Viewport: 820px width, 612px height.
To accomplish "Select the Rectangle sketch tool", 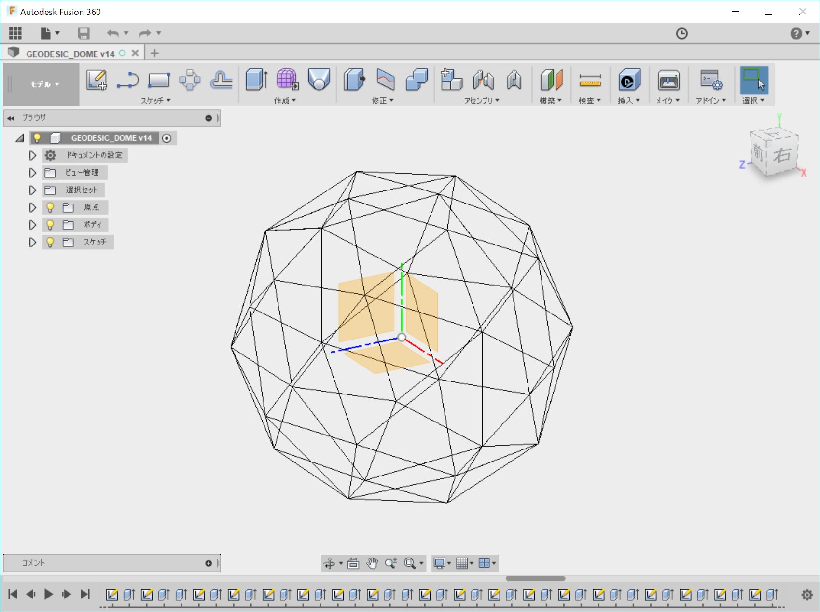I will [159, 80].
